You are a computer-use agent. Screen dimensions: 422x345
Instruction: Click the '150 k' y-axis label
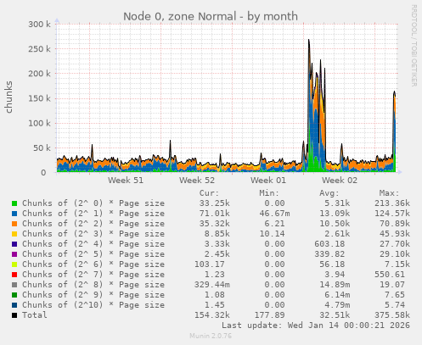point(39,98)
